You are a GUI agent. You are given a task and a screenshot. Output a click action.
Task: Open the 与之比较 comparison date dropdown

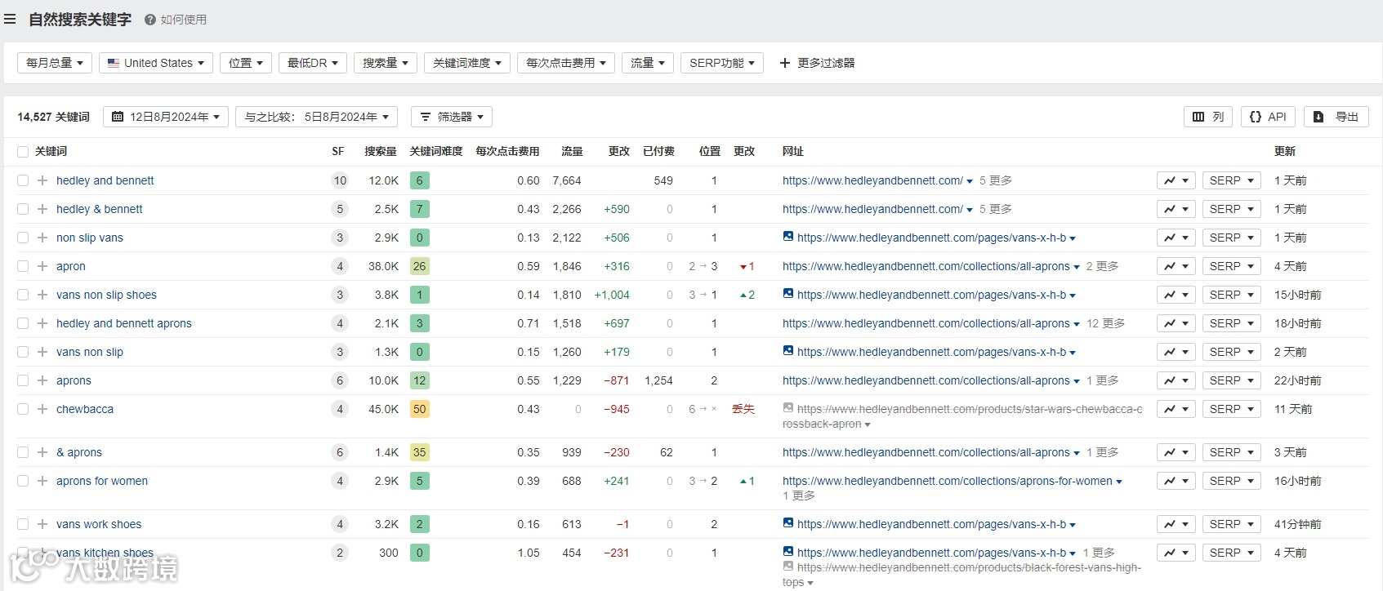[x=317, y=117]
